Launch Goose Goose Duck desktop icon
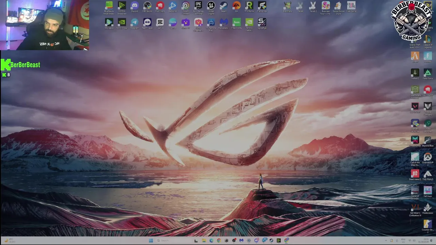This screenshot has height=245, width=436. click(x=338, y=8)
